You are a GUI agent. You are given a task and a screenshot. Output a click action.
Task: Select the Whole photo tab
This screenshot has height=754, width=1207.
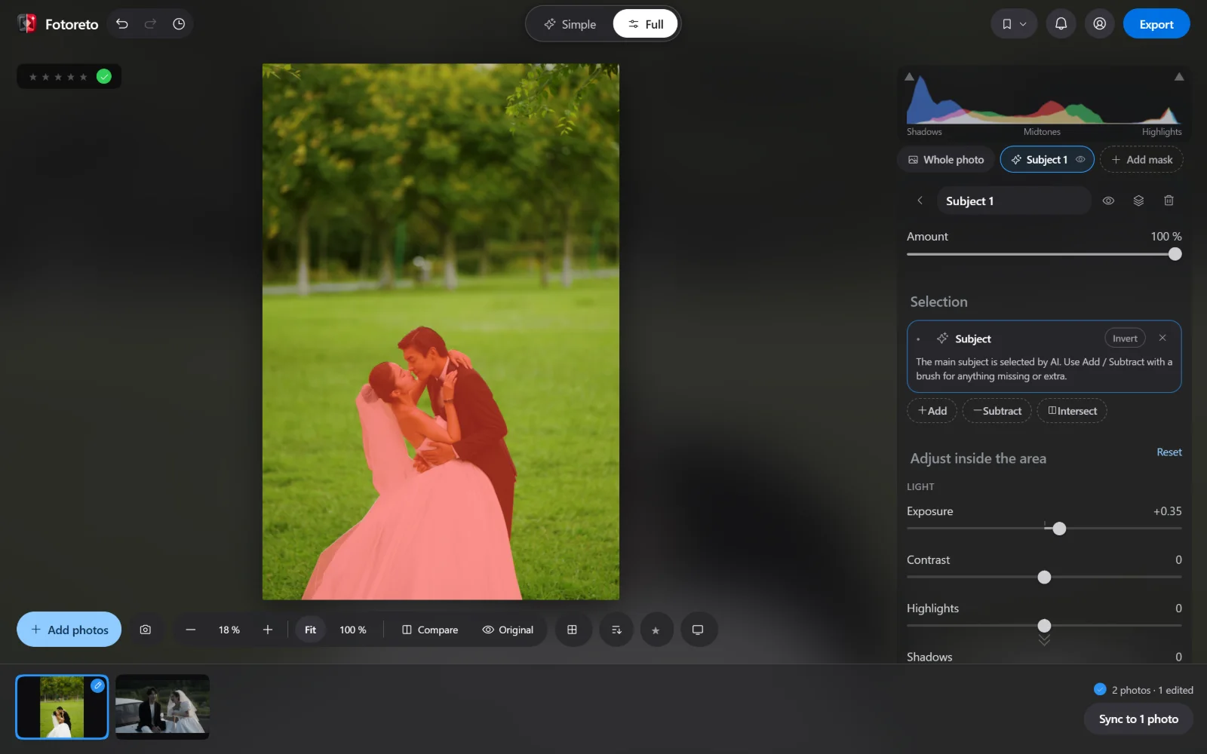946,159
